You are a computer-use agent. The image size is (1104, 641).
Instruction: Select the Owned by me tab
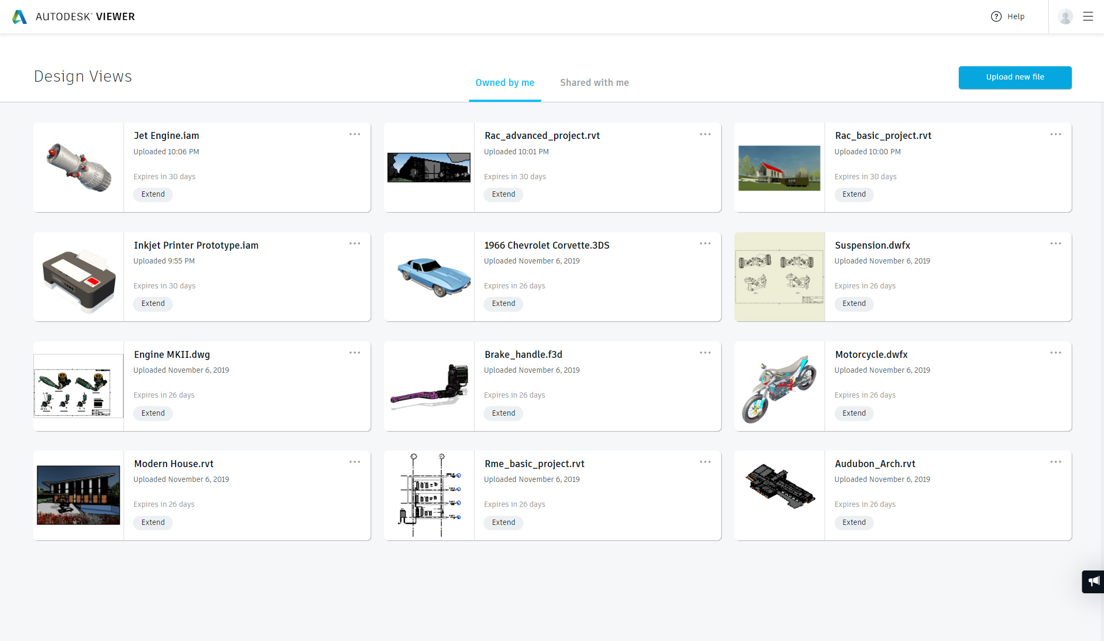coord(505,83)
